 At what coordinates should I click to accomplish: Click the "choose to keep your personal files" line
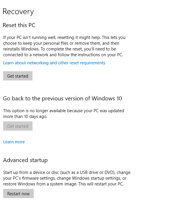click(61, 43)
